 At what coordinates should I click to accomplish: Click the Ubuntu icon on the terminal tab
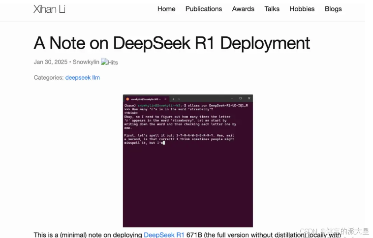tap(127, 99)
